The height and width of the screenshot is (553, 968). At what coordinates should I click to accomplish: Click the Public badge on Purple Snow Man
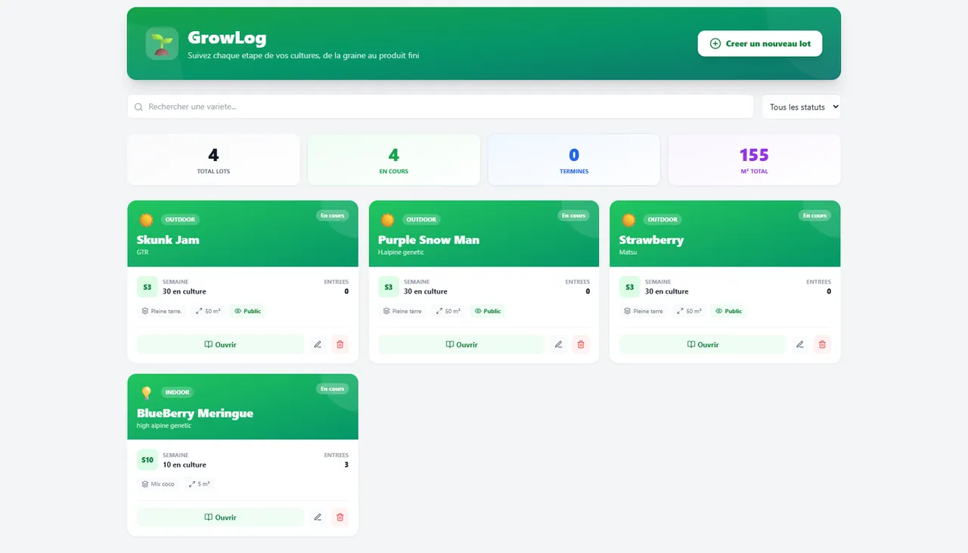[x=488, y=311]
